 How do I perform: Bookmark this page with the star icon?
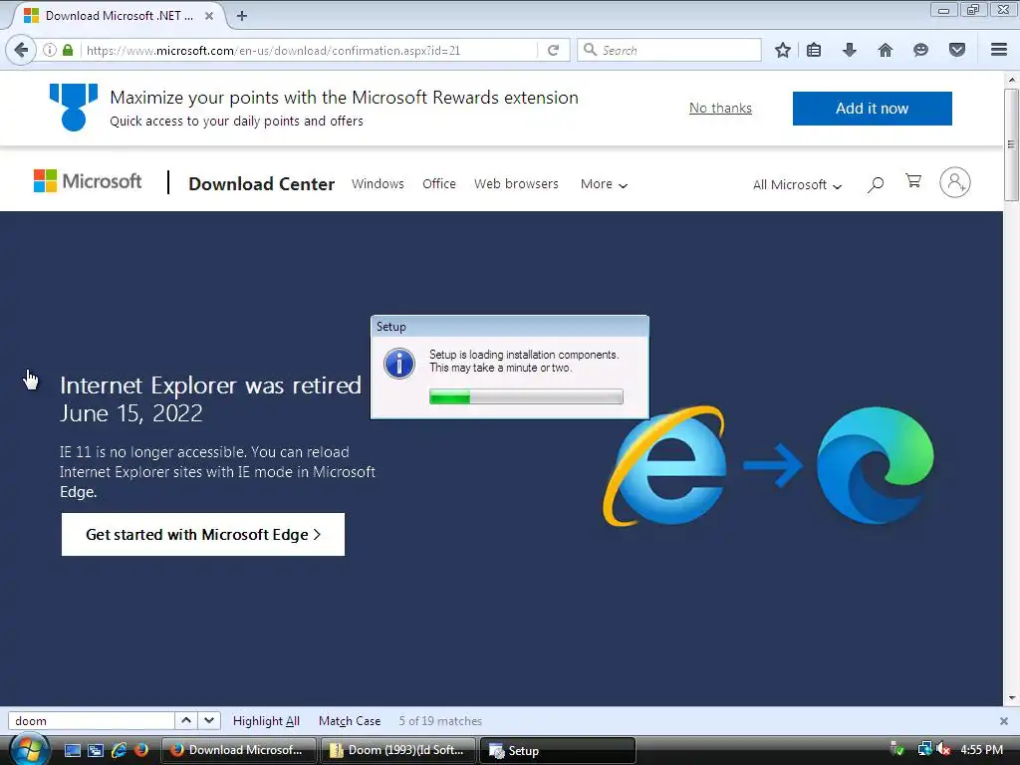point(783,50)
